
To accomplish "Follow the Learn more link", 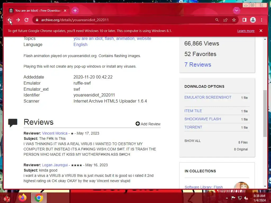I will click(246, 31).
